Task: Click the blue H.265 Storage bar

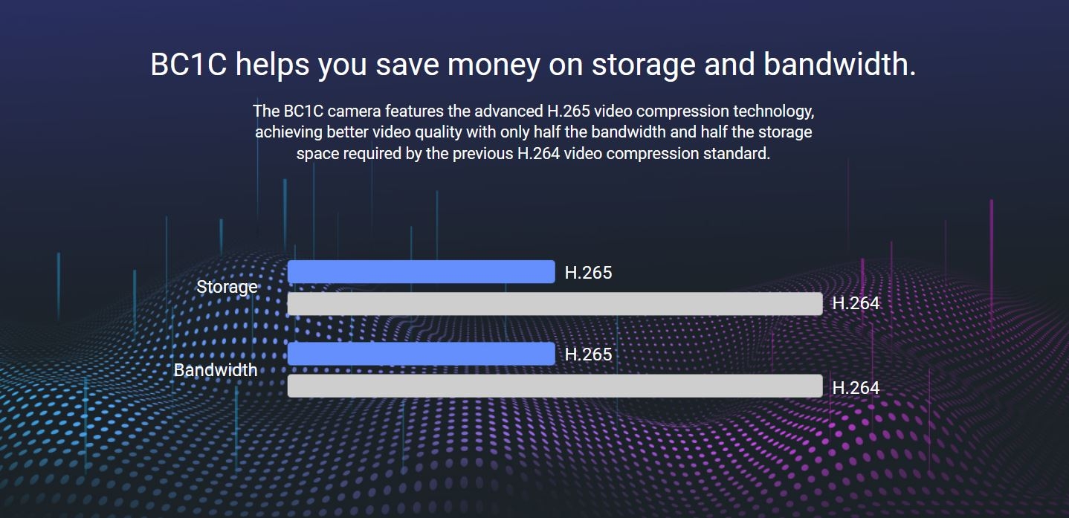Action: pos(421,272)
